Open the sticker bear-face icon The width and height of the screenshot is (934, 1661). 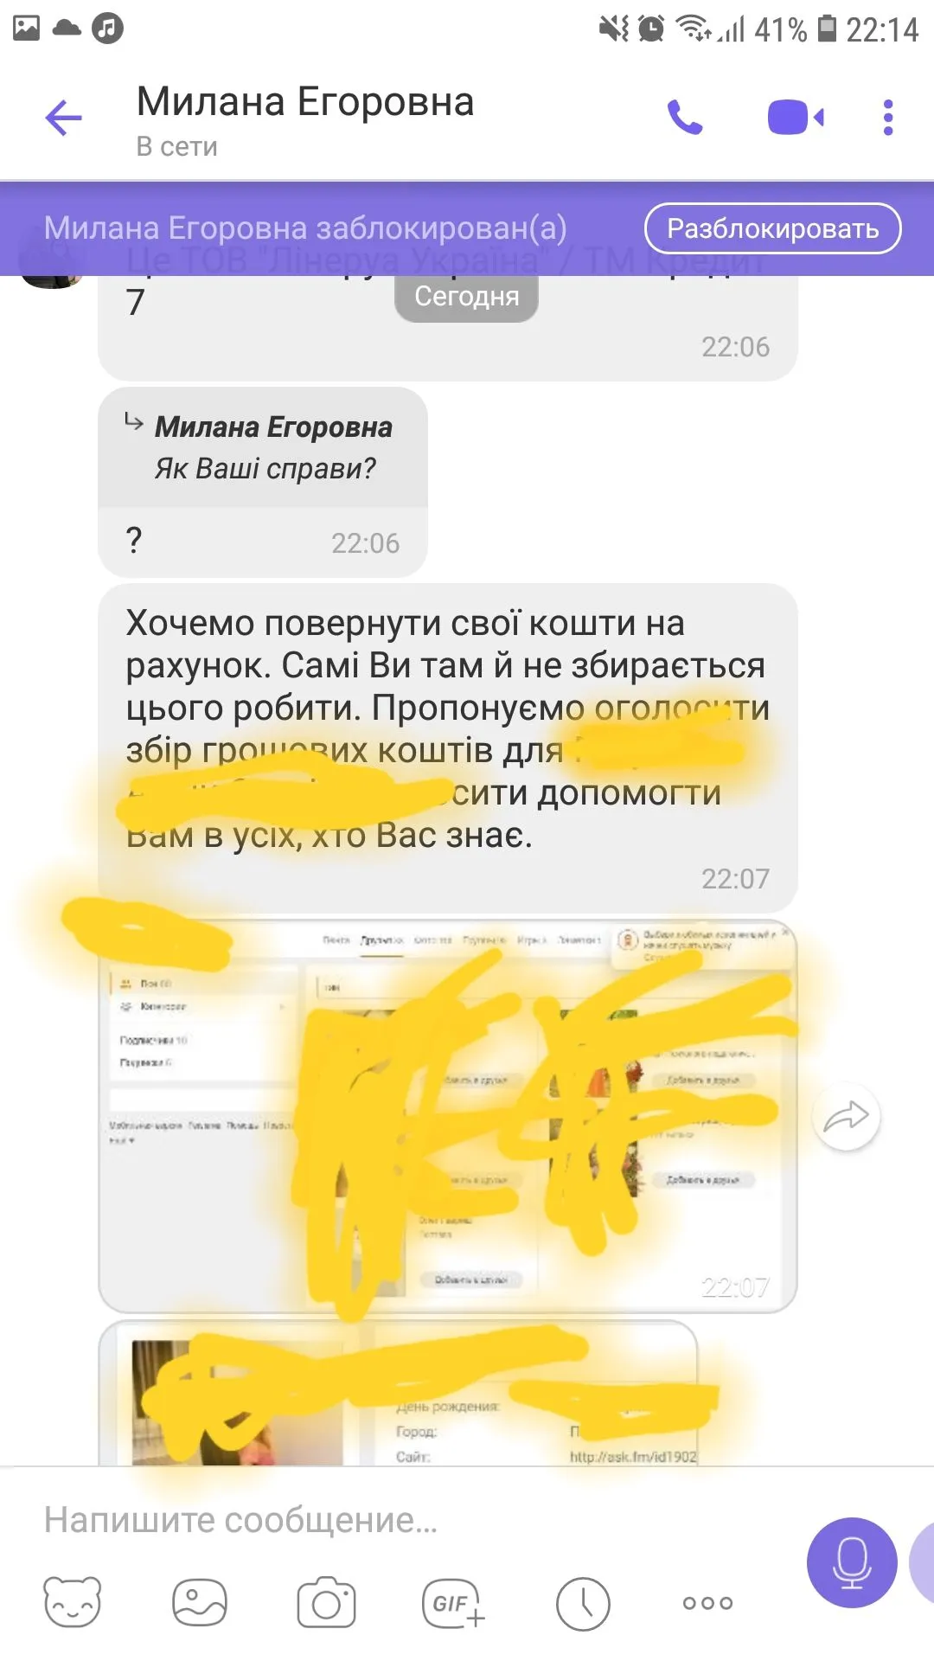[x=73, y=1602]
